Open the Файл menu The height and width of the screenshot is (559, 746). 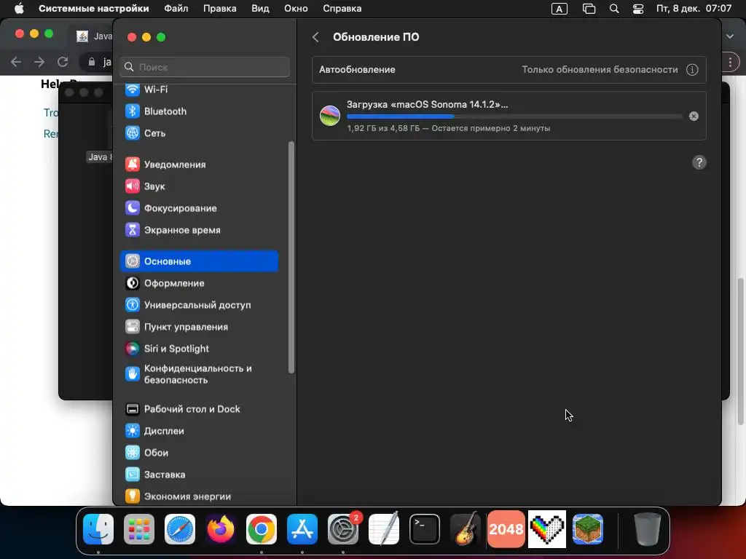[176, 9]
